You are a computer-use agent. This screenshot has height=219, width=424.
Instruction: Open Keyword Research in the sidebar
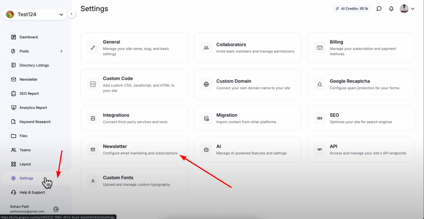tap(35, 122)
